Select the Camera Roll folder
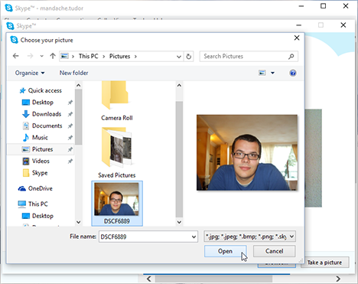The width and height of the screenshot is (358, 284). 117,101
